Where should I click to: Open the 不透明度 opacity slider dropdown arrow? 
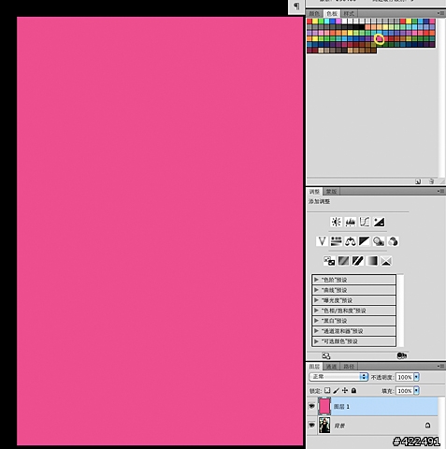coord(416,377)
